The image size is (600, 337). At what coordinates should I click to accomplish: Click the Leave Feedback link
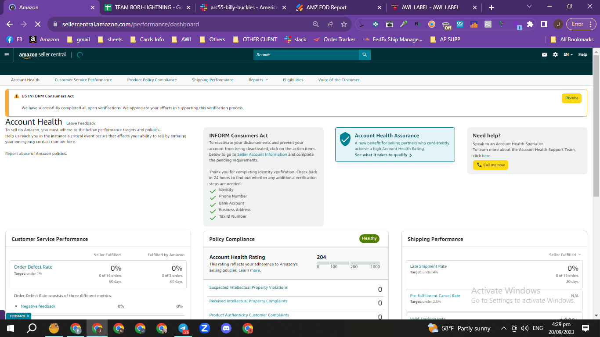tap(81, 123)
